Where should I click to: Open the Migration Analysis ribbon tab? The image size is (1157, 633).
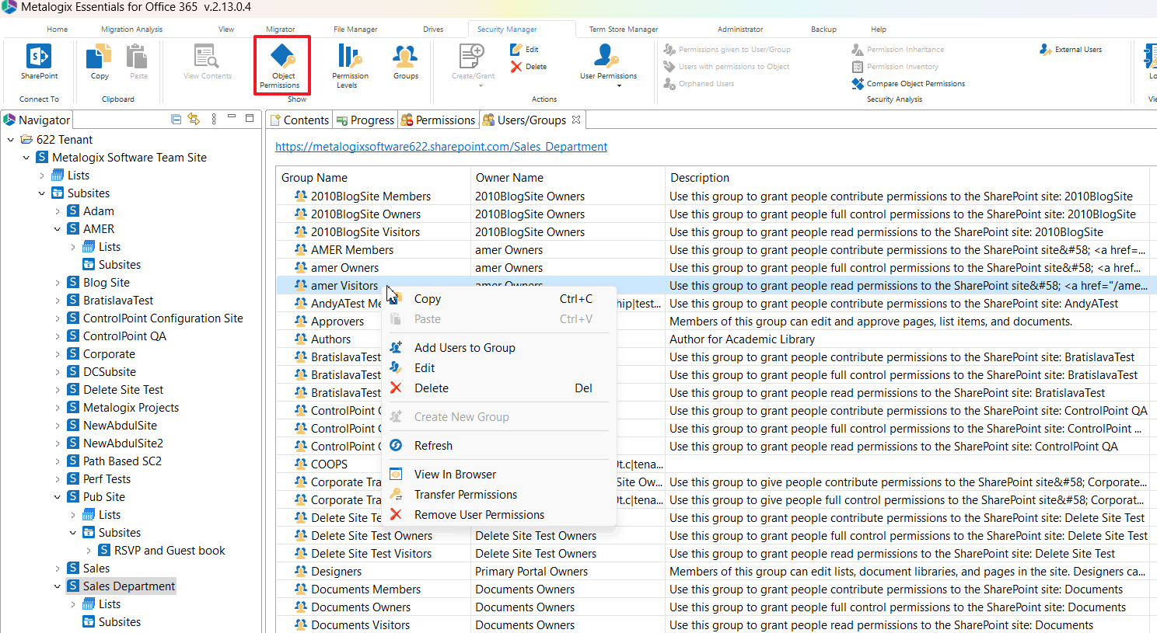tap(131, 30)
